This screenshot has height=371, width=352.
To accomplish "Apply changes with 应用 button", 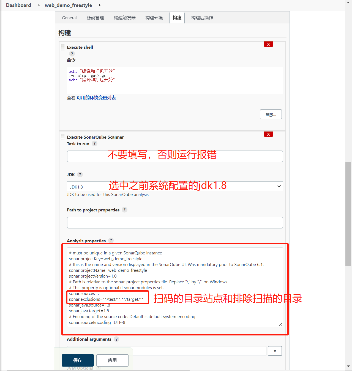I will coord(112,360).
